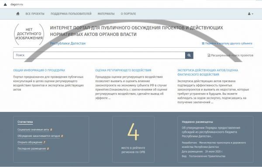The width and height of the screenshot is (262, 167).
Task: Open the Все проекты menu item
Action: pos(35,14)
